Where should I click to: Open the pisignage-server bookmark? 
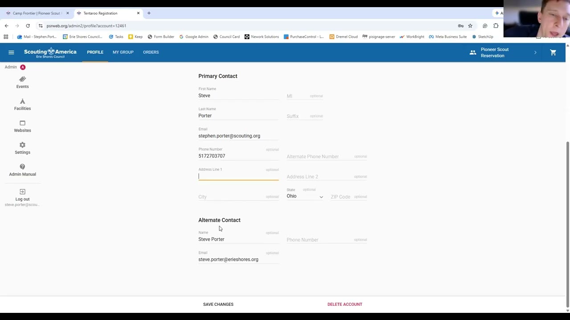pos(379,36)
